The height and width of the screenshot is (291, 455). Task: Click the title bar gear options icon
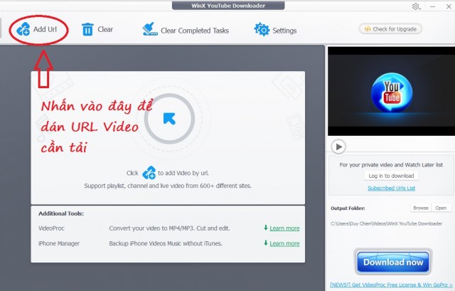(x=416, y=6)
